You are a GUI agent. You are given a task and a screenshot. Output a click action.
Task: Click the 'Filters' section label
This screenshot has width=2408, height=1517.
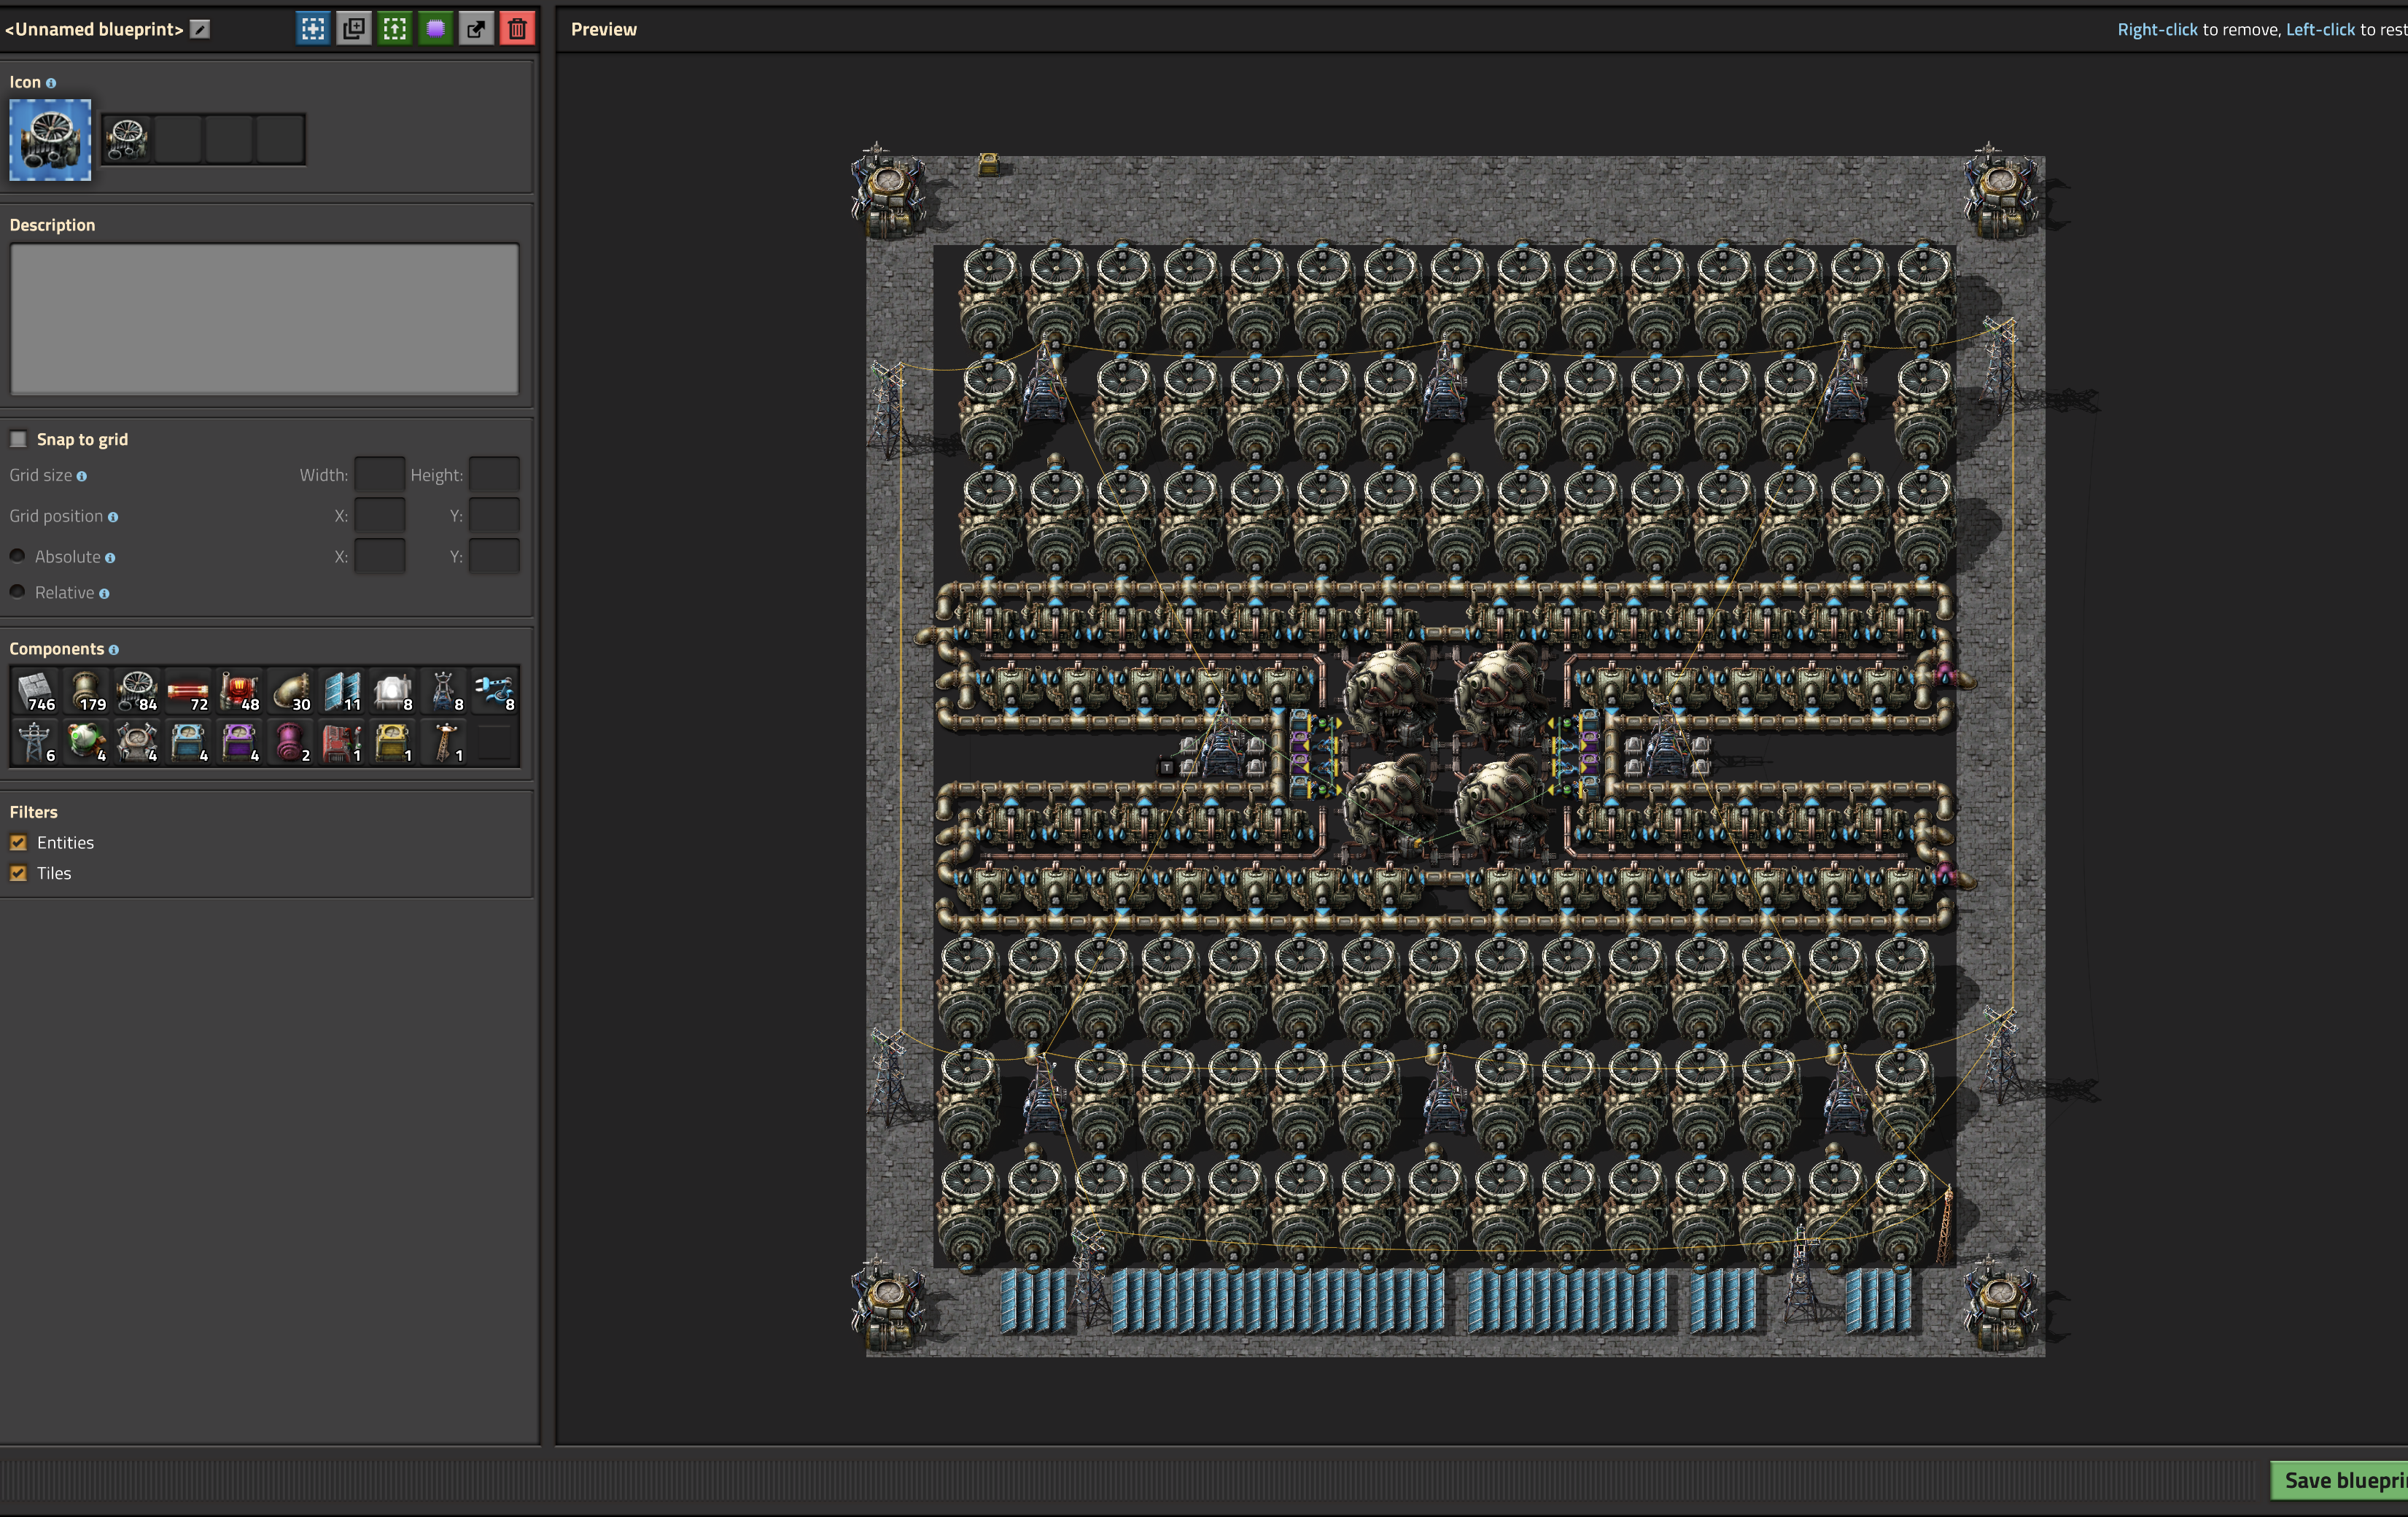point(34,812)
